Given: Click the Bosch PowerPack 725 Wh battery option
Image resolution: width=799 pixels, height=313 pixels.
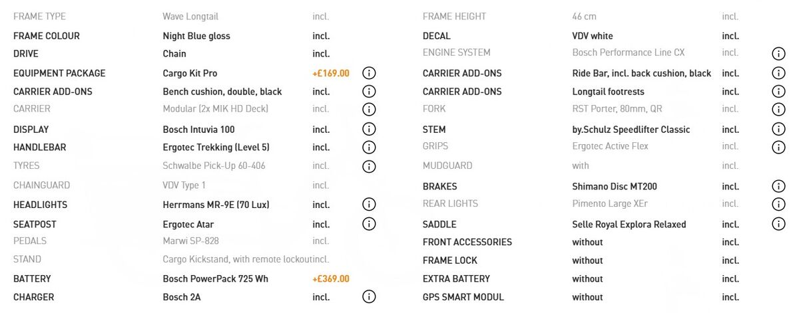Looking at the screenshot, I should pos(215,279).
